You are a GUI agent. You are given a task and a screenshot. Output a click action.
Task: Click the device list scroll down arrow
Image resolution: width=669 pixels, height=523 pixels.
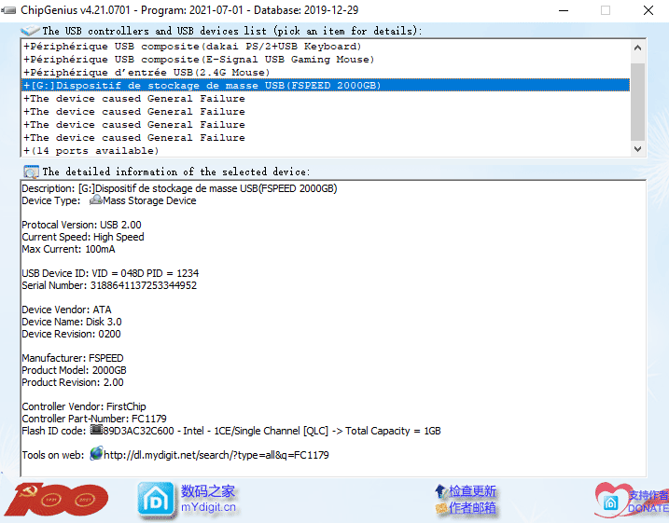click(638, 149)
